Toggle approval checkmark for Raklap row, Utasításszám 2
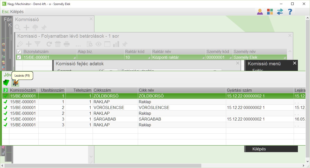 [6, 113]
